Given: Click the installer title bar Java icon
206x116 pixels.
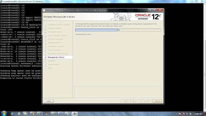Looking at the screenshot, I should pyautogui.click(x=44, y=10).
